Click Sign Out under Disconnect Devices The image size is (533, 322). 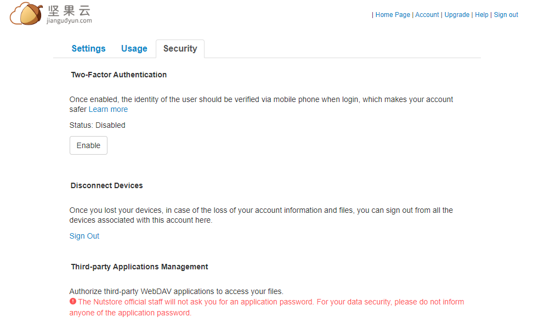[x=84, y=236]
